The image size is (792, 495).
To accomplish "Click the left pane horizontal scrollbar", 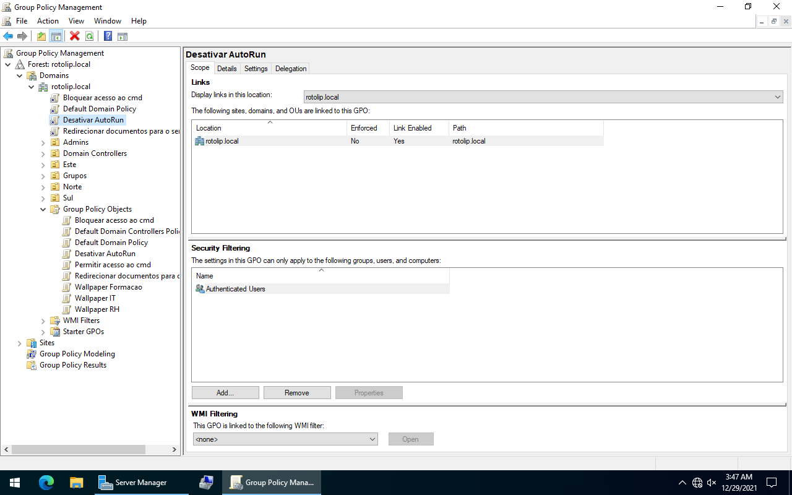I will [79, 450].
